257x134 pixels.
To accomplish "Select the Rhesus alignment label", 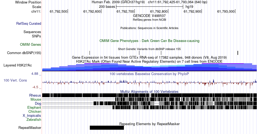I will point(35,95).
